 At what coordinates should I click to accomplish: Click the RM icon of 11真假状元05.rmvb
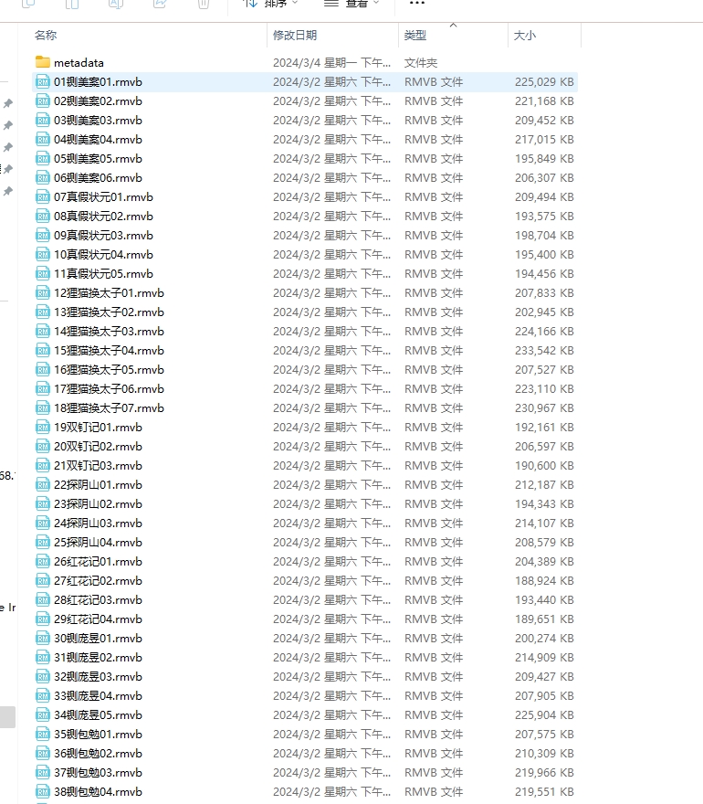click(x=43, y=274)
